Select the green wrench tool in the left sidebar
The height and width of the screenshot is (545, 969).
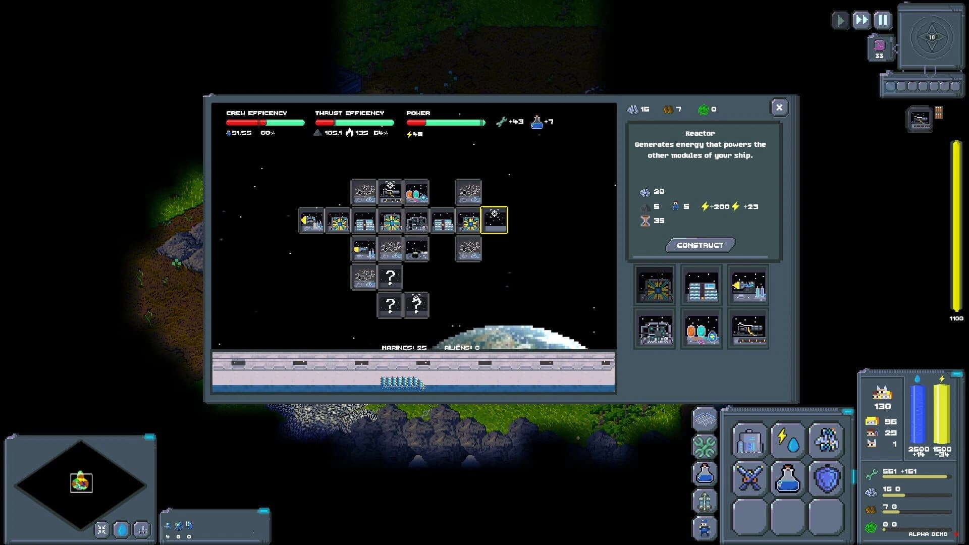pos(704,446)
